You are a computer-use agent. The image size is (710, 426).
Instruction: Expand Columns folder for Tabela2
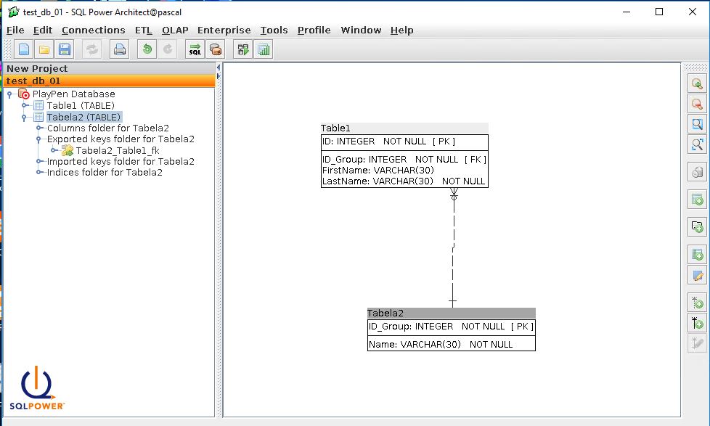(38, 128)
